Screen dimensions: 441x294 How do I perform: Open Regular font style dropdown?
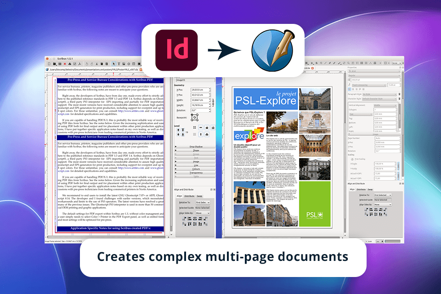click(x=374, y=75)
